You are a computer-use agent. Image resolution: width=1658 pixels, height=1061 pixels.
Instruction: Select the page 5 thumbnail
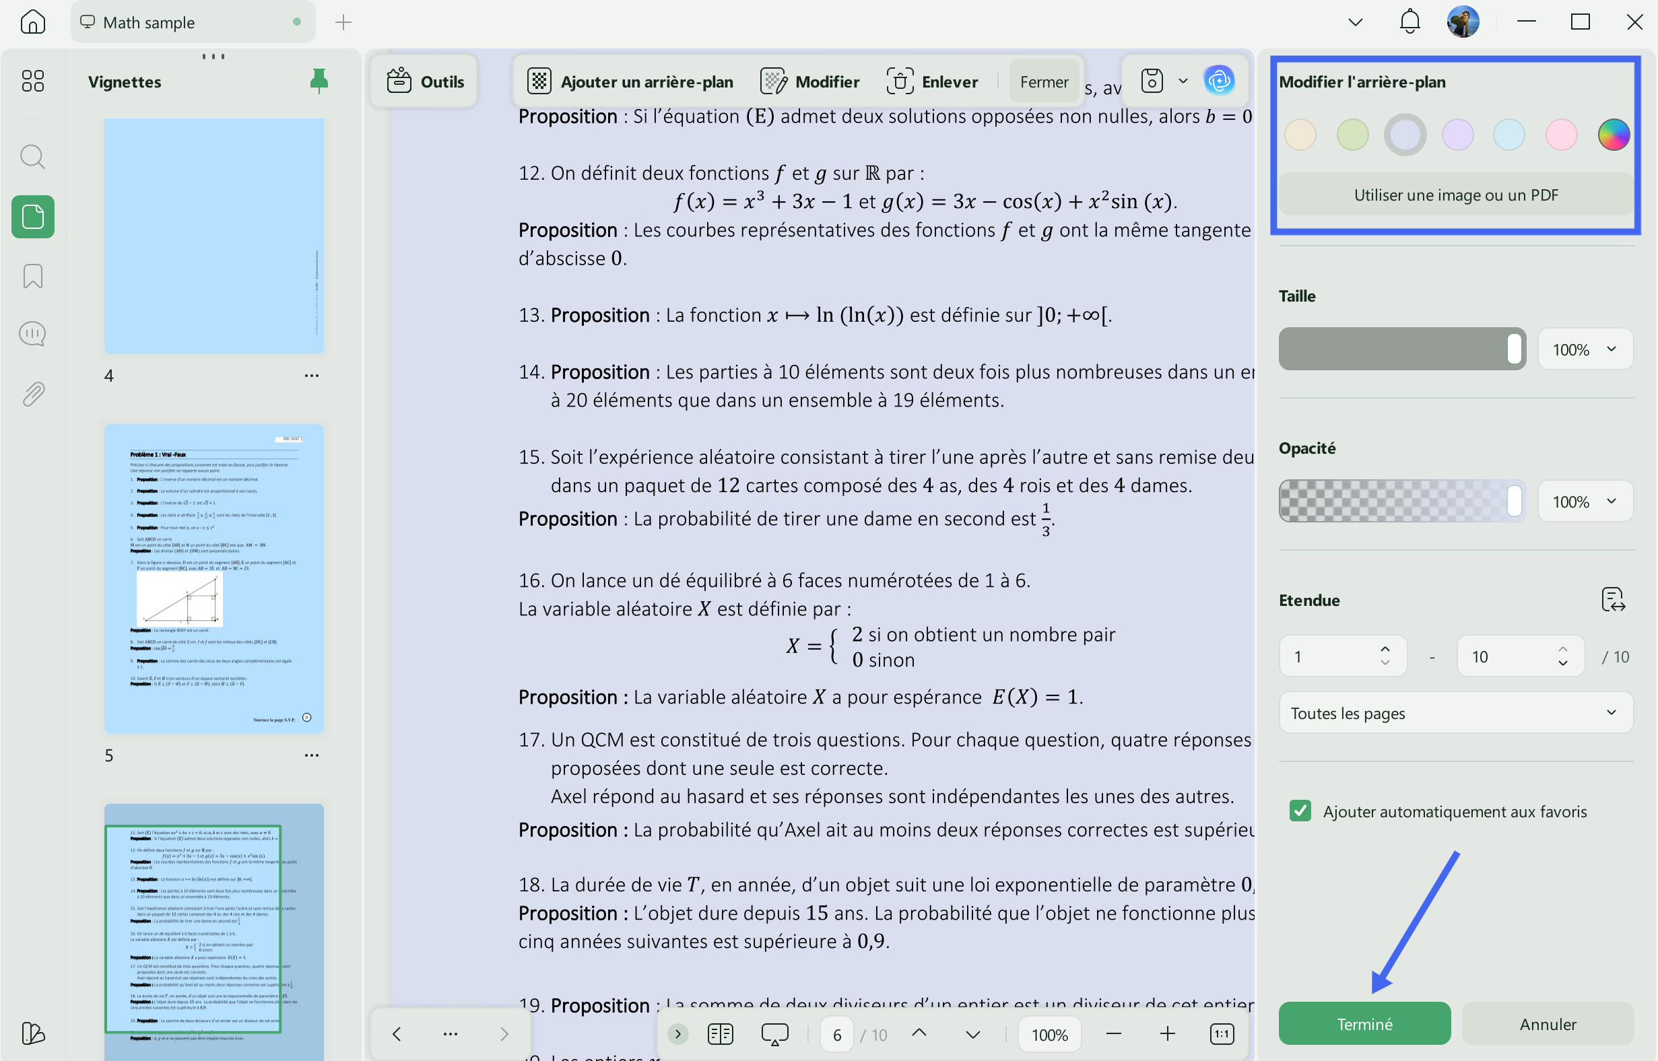[x=213, y=579]
